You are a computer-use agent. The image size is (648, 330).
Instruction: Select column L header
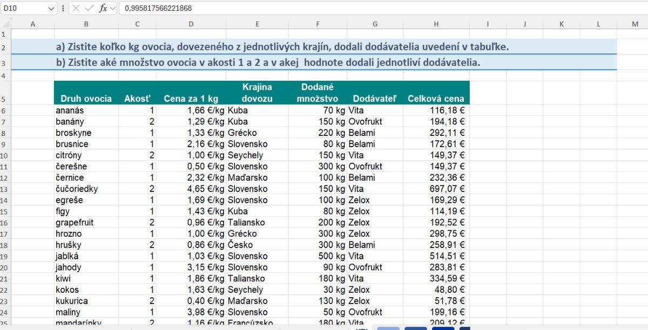click(598, 24)
